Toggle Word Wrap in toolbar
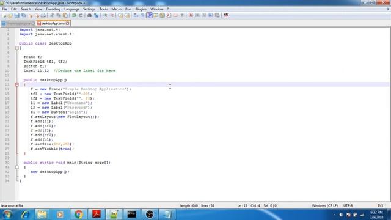391x220 pixels. coord(136,15)
